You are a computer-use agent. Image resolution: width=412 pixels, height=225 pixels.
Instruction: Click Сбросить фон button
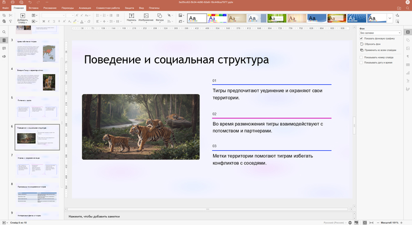pos(370,44)
